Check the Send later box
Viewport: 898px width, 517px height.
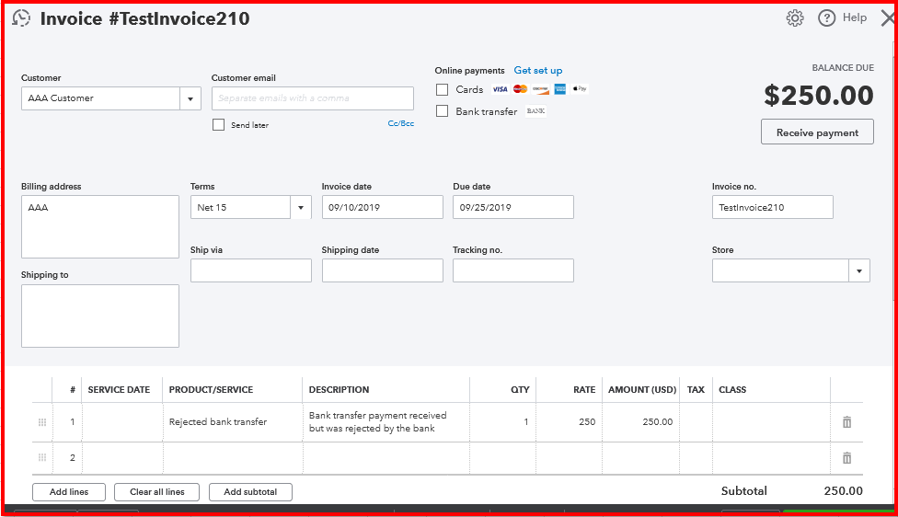tap(218, 125)
